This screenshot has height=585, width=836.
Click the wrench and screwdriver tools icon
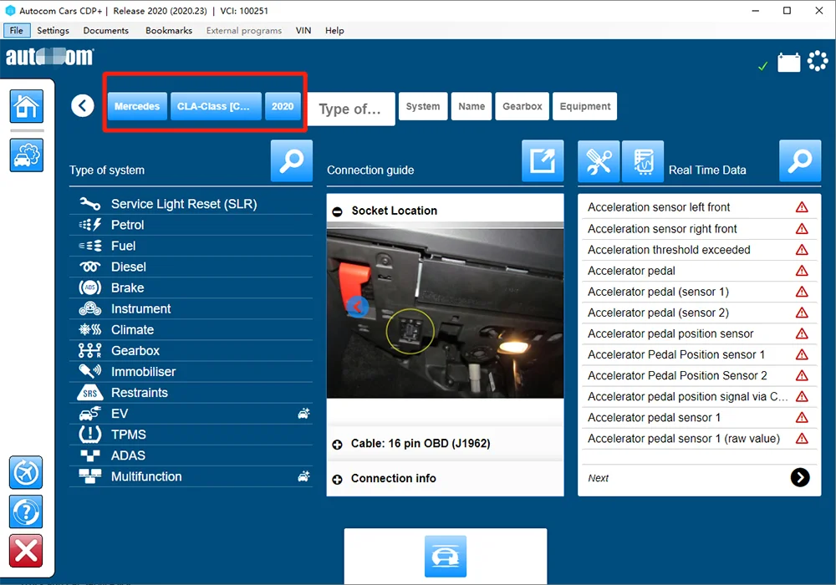599,161
